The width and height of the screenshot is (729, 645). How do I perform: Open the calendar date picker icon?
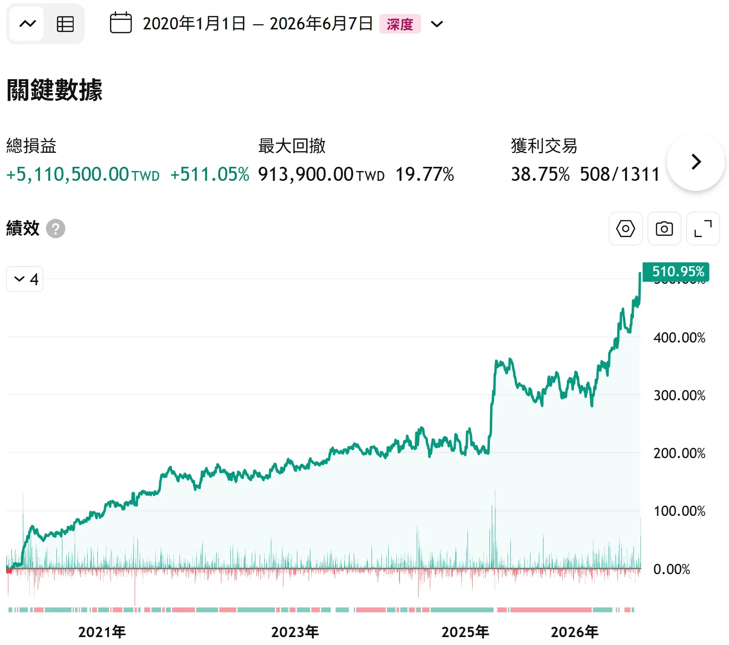click(x=121, y=23)
